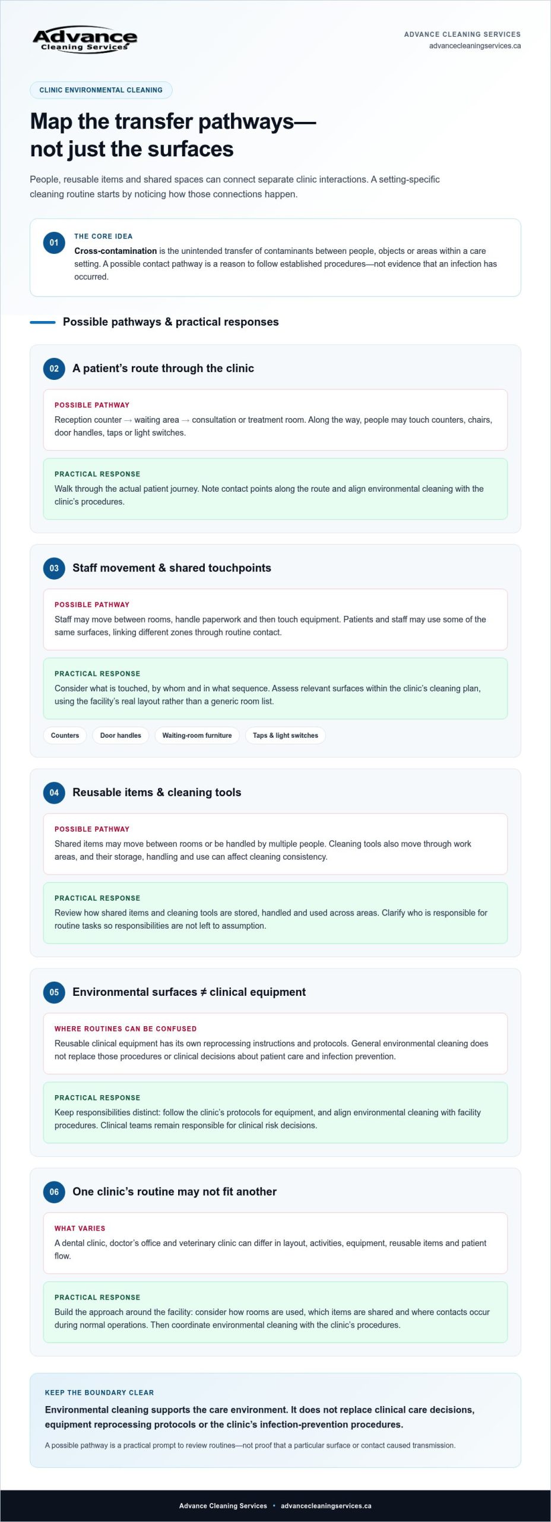Select the Waiting-room furniture tag chip
Screen dimensions: 551x1522
197,735
